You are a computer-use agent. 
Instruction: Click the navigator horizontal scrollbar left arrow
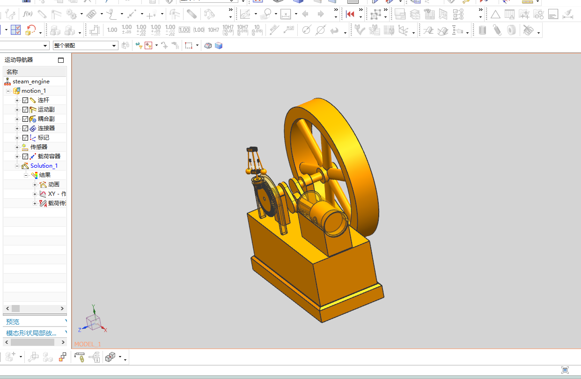(x=7, y=308)
